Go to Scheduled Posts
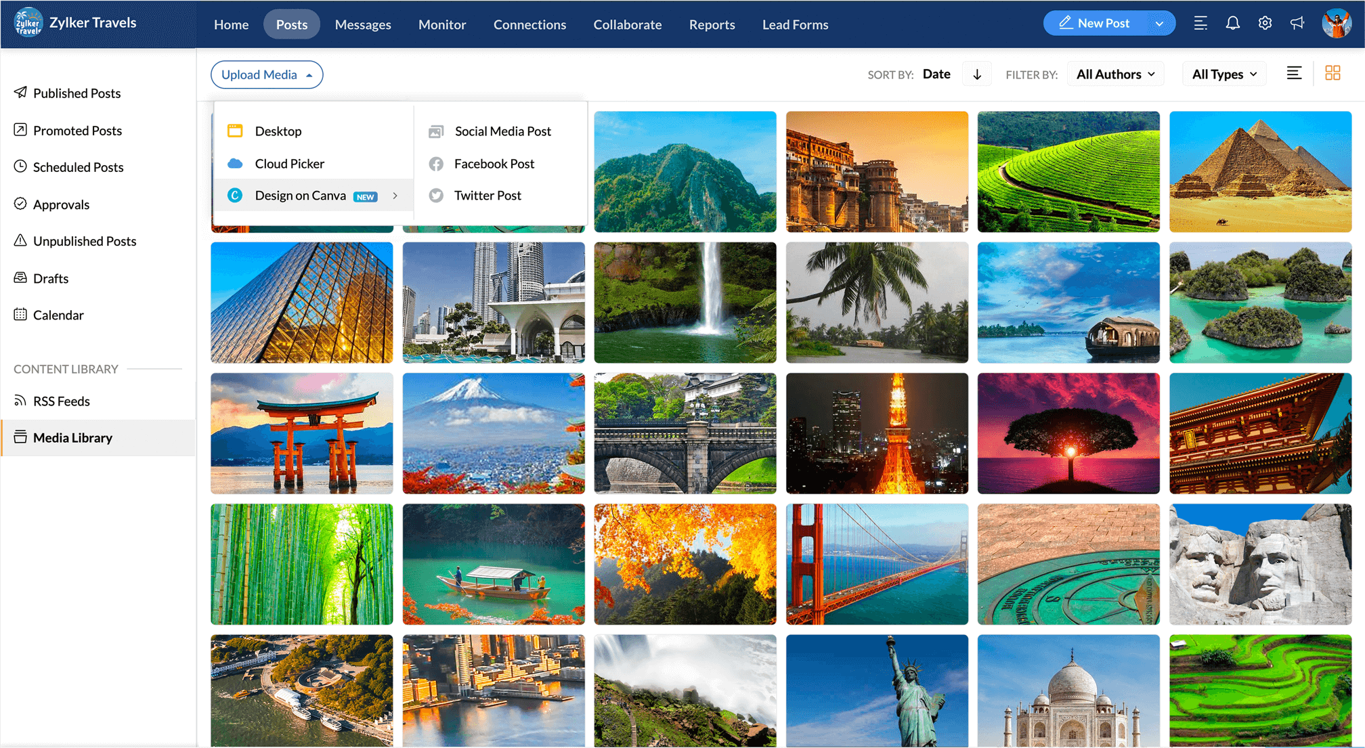The image size is (1365, 748). [x=78, y=167]
